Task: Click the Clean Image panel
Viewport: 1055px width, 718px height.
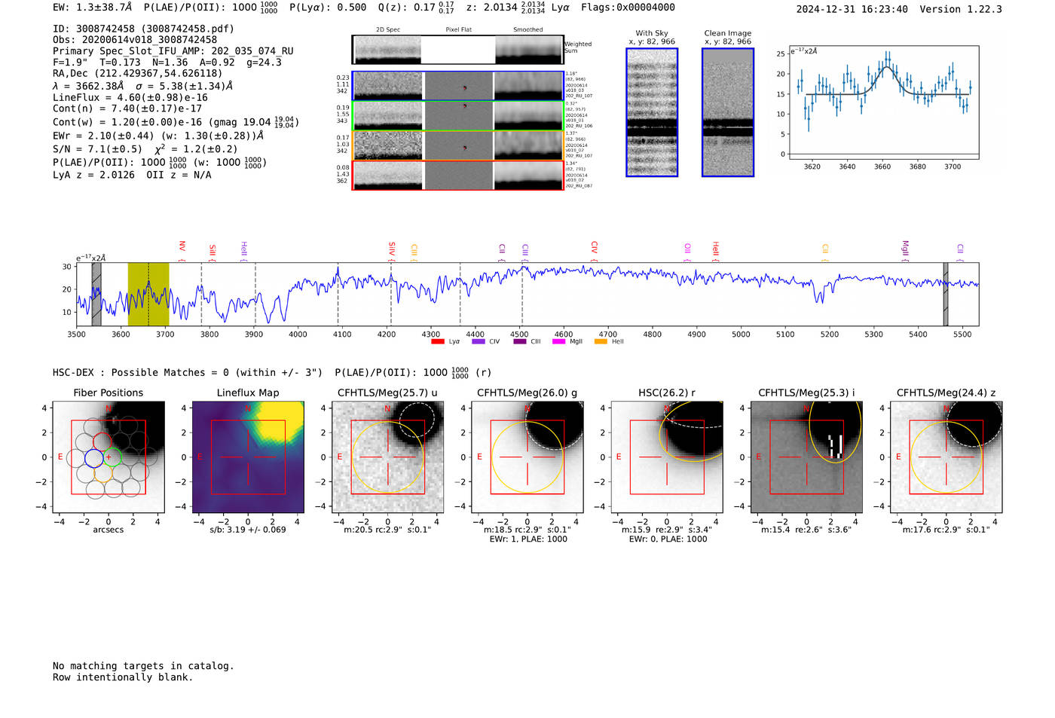Action: click(728, 112)
